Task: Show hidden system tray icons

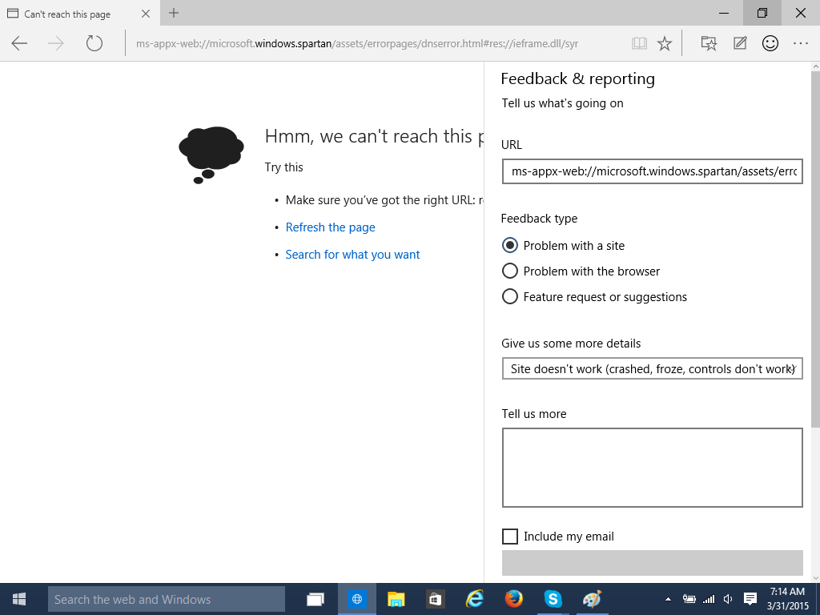Action: coord(668,599)
